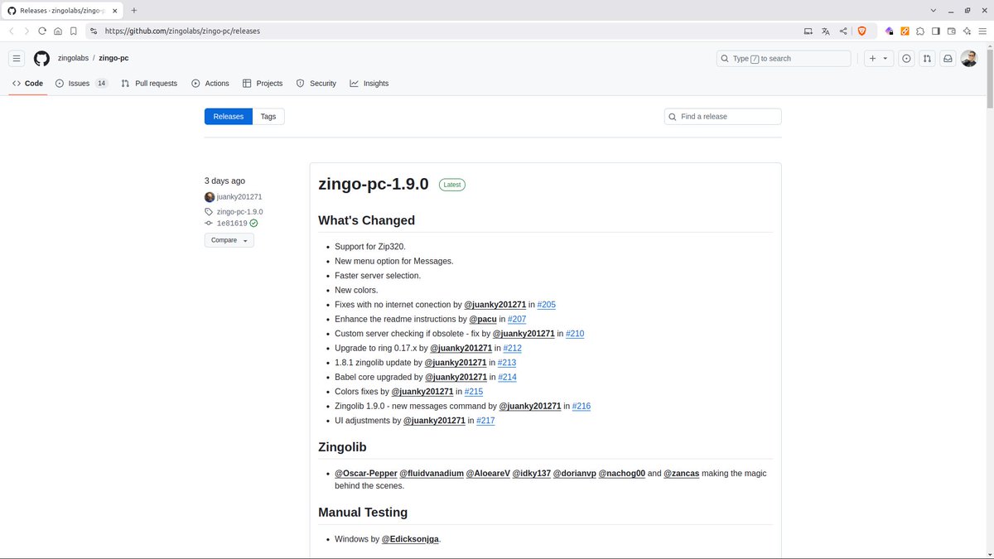This screenshot has width=994, height=559.
Task: Open the user profile avatar menu
Action: tap(968, 59)
